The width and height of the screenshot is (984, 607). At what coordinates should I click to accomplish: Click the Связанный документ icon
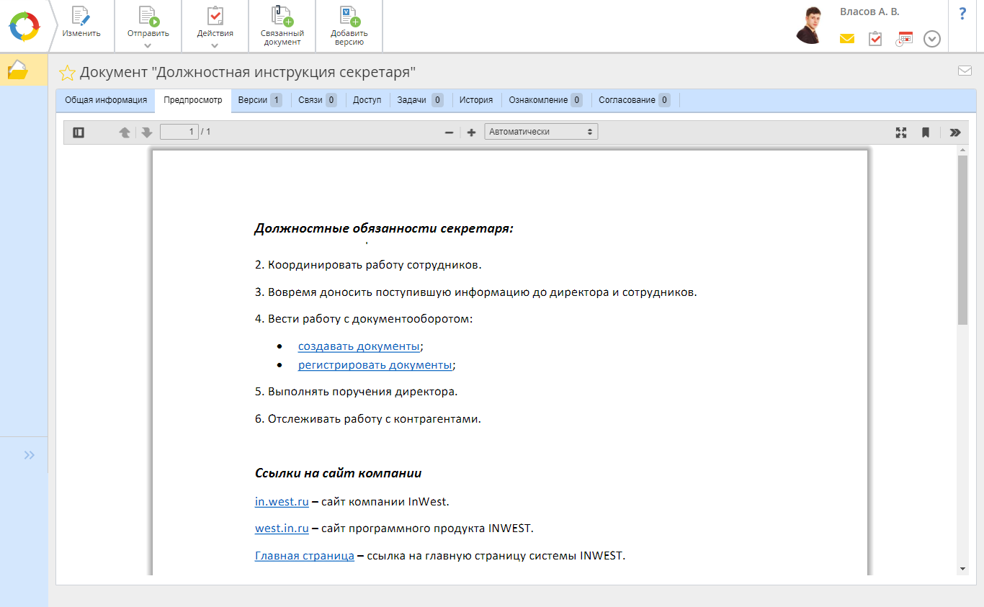coord(282,17)
